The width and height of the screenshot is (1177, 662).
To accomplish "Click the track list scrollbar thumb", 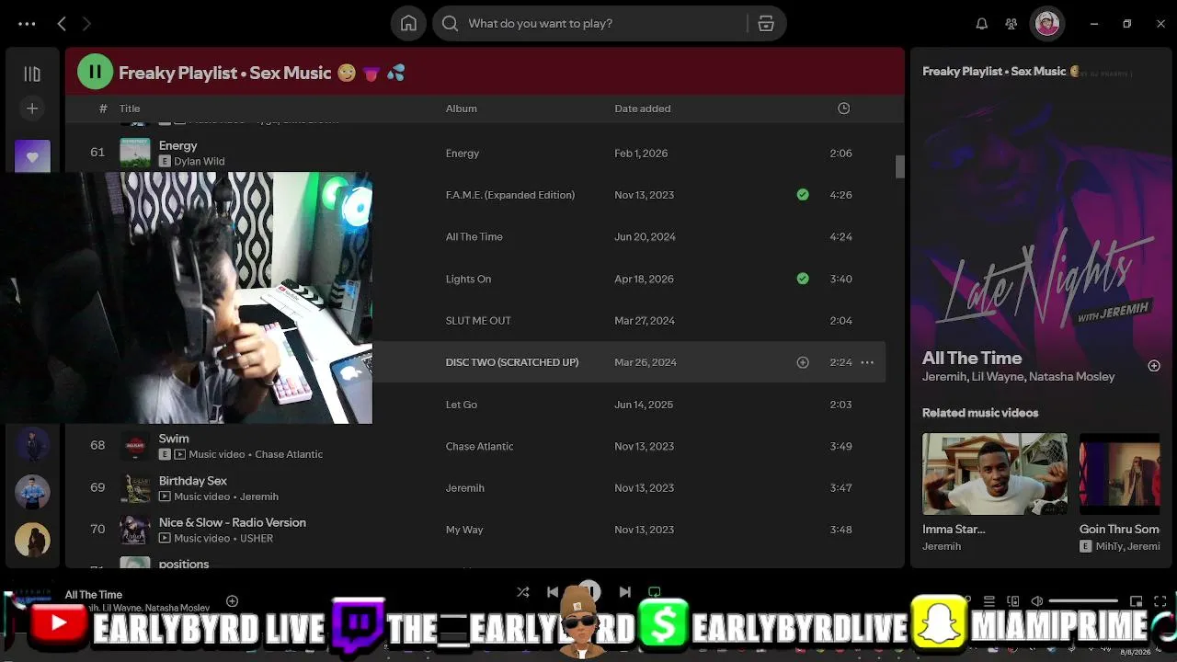I will pos(900,166).
